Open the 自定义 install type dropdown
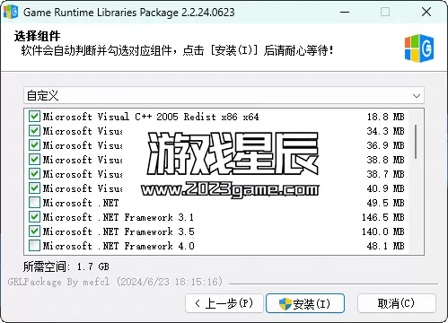This screenshot has height=323, width=448. coord(224,96)
